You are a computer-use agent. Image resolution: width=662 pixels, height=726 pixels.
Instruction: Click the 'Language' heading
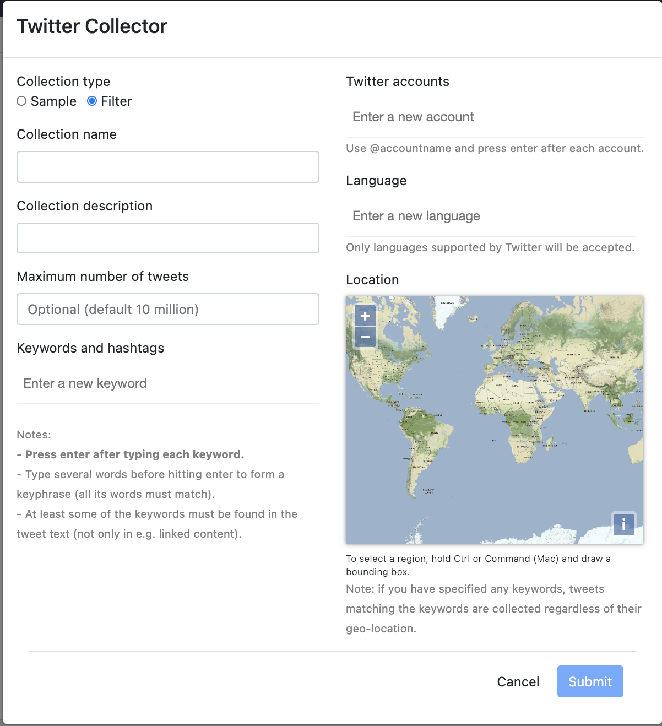coord(377,181)
